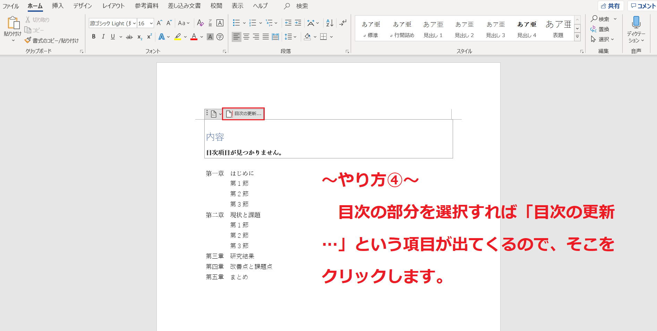Toggle justify alignment
The height and width of the screenshot is (331, 657).
tap(266, 37)
